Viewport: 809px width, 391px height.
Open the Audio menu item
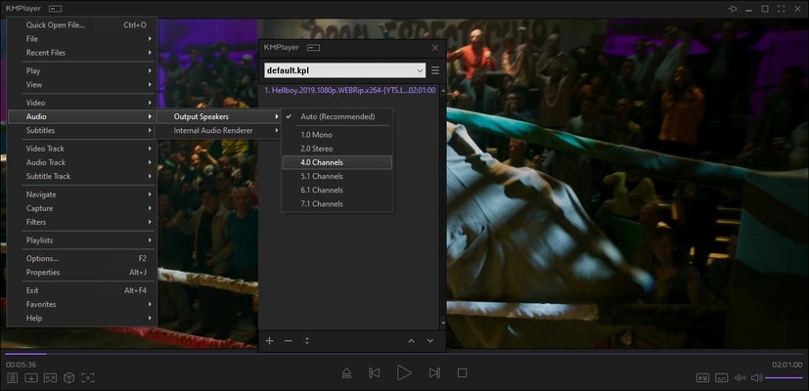point(82,116)
